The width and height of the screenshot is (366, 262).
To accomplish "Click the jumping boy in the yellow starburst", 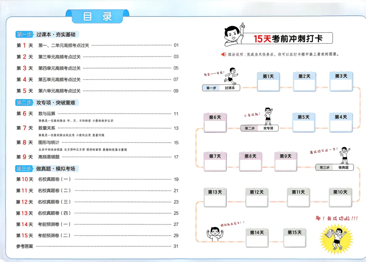I will point(337,239).
